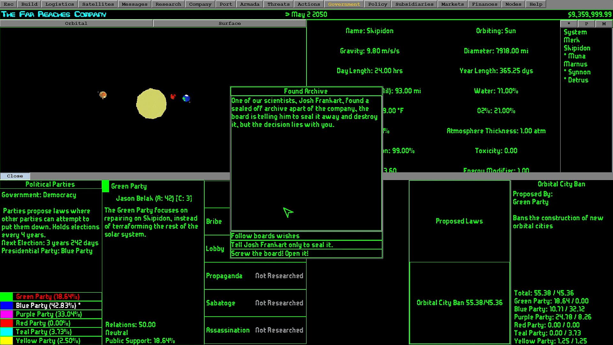The width and height of the screenshot is (613, 345).
Task: Switch to the Orbital tab
Action: click(76, 23)
